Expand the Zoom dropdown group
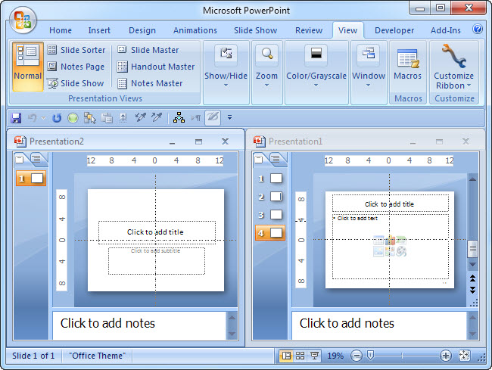Viewport: 492px width, 370px height. pos(266,72)
